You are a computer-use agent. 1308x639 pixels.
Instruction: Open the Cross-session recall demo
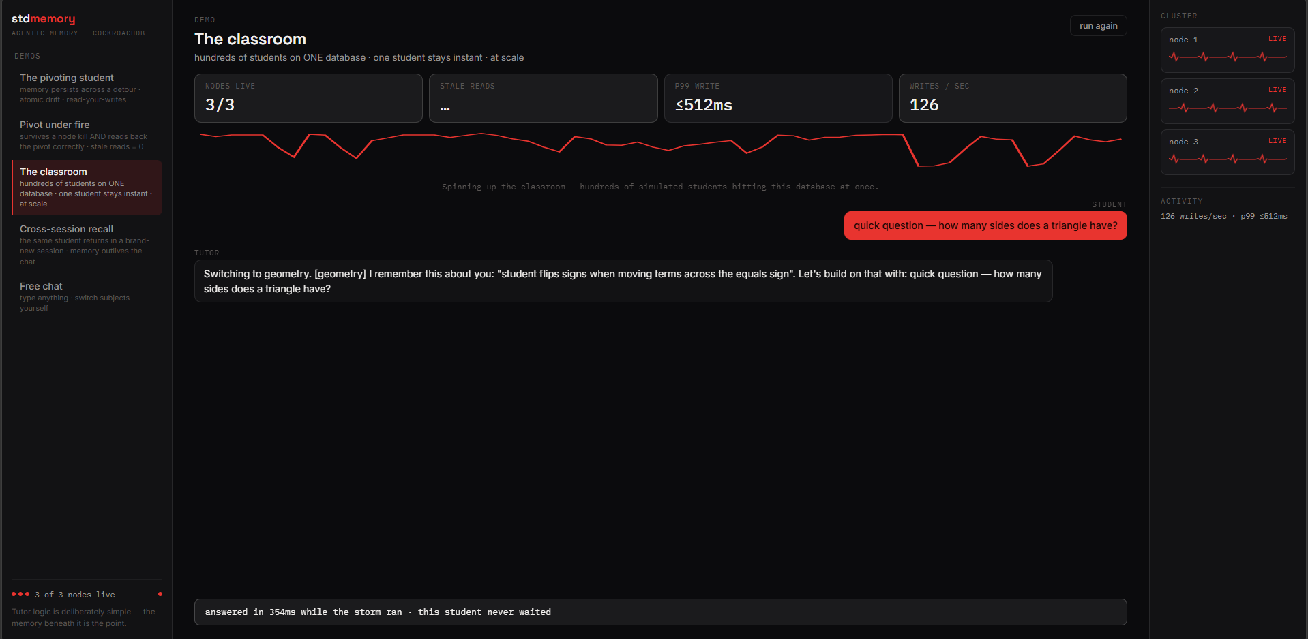pos(87,245)
